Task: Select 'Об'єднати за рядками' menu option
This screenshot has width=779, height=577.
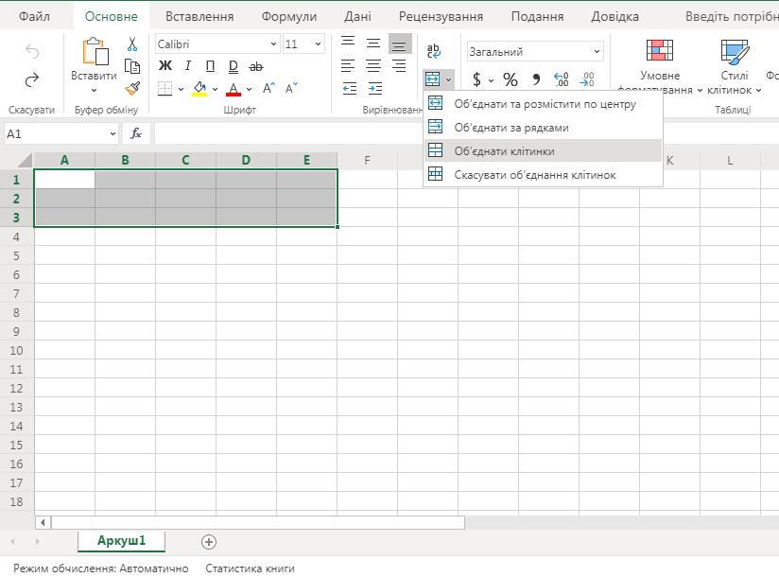Action: click(x=511, y=128)
